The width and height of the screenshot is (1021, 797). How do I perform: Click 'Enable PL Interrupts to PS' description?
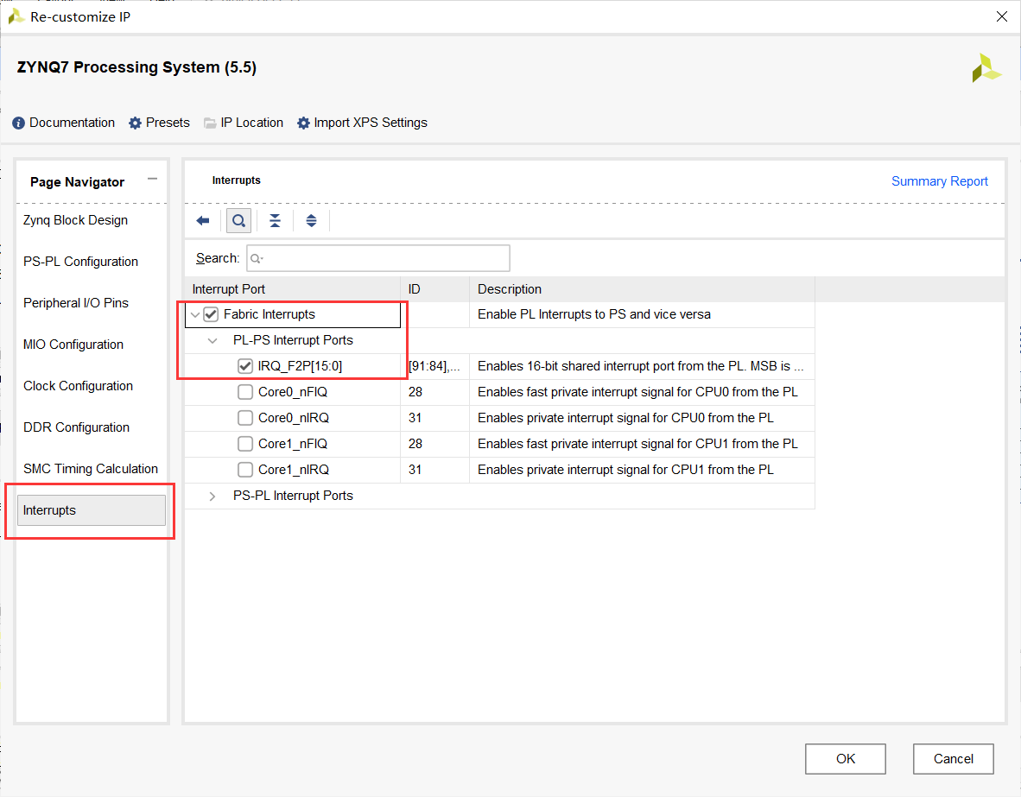coord(593,314)
